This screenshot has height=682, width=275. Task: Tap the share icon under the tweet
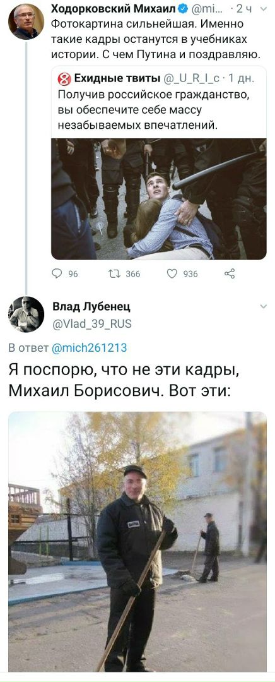coord(230,273)
